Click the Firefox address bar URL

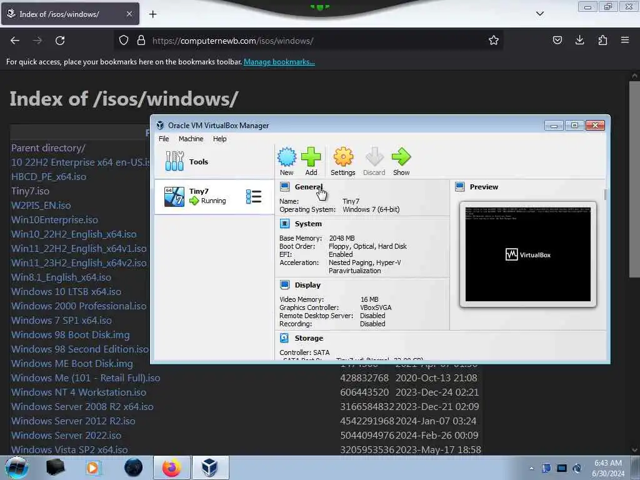[232, 41]
